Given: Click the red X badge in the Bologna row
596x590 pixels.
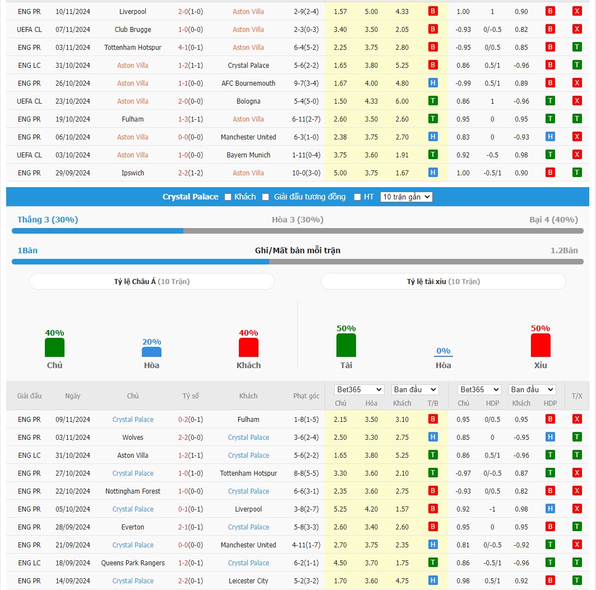Looking at the screenshot, I should coord(576,101).
